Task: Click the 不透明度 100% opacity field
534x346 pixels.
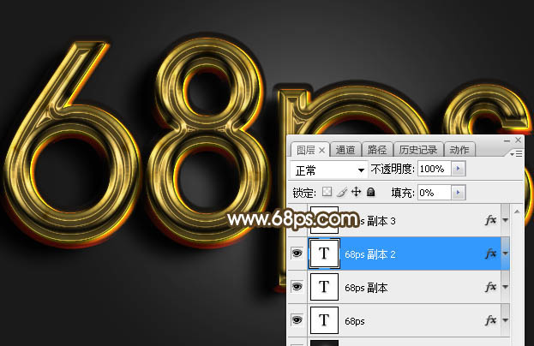Action: 435,169
